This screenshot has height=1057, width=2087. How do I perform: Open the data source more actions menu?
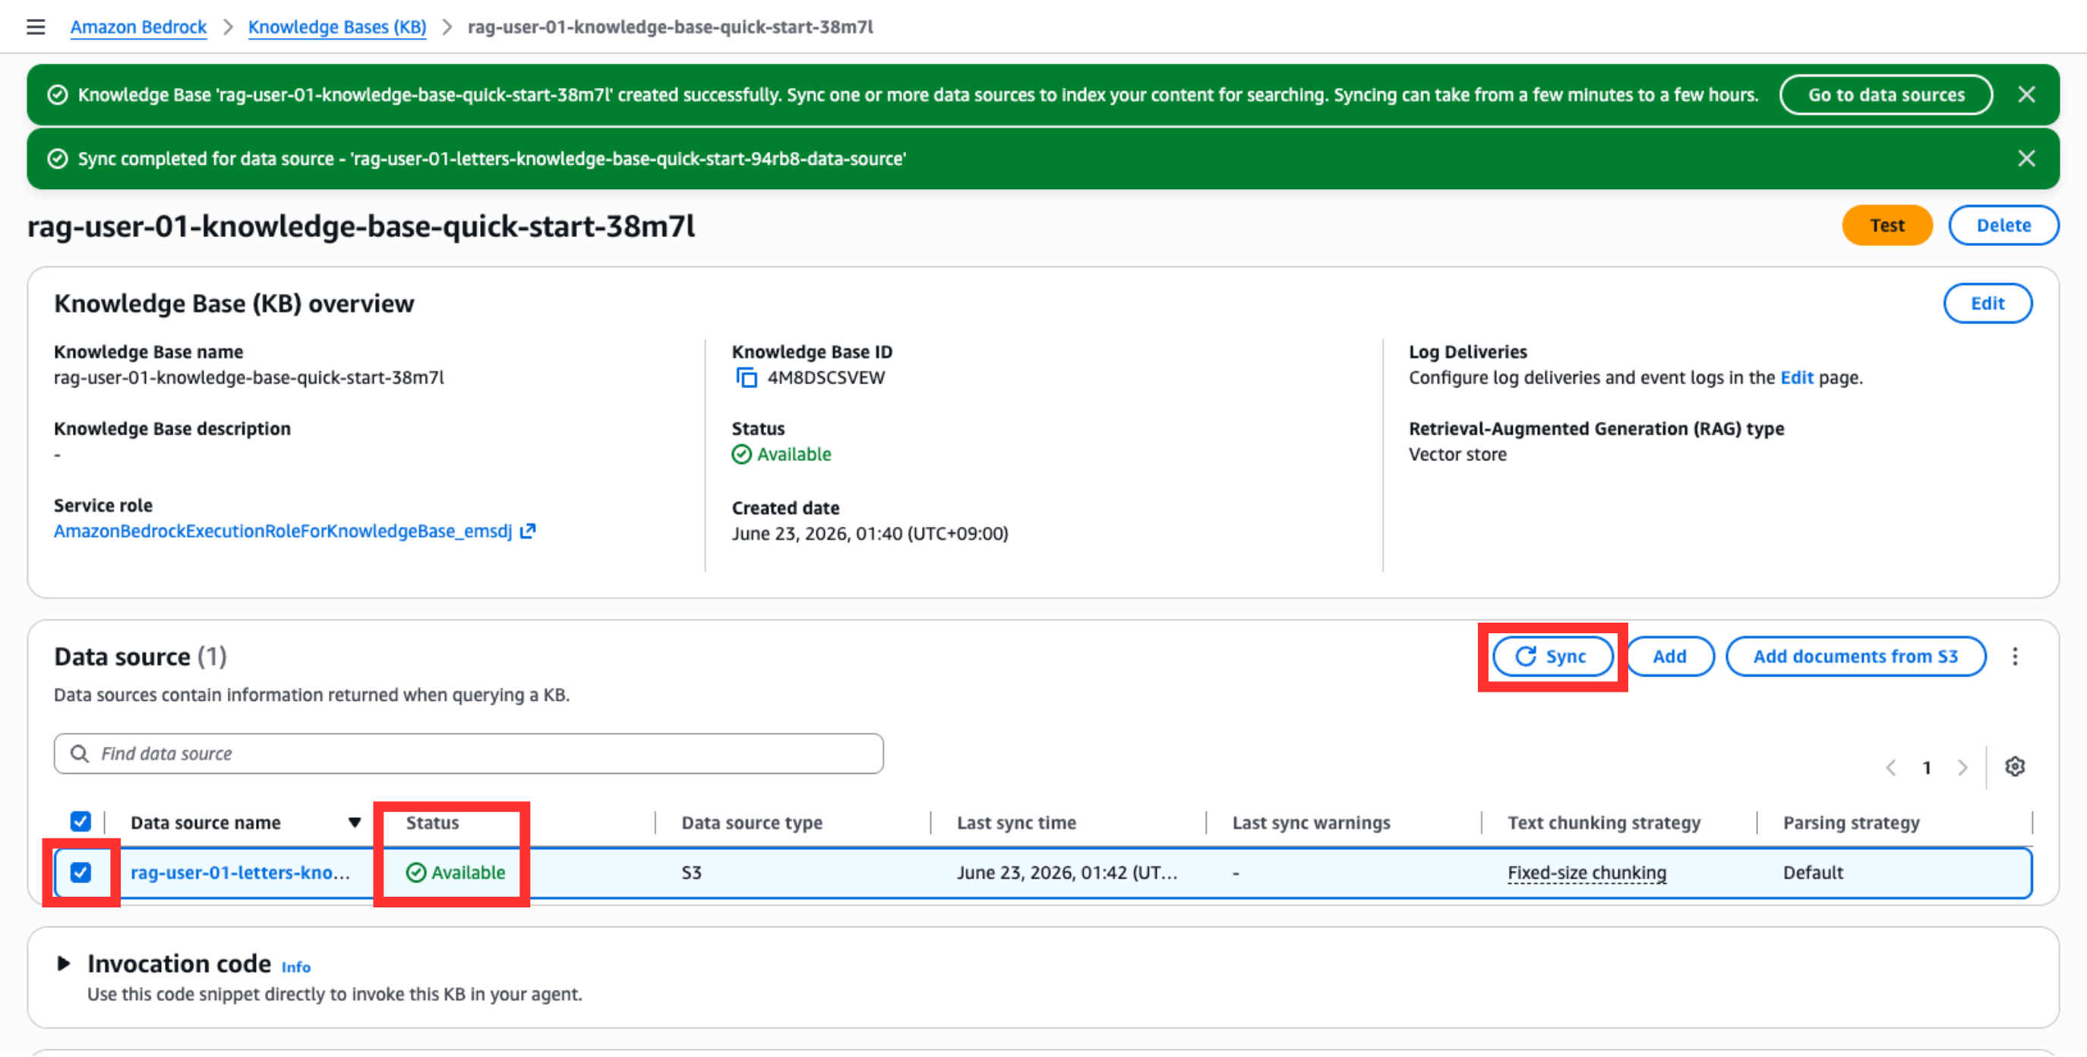2015,656
